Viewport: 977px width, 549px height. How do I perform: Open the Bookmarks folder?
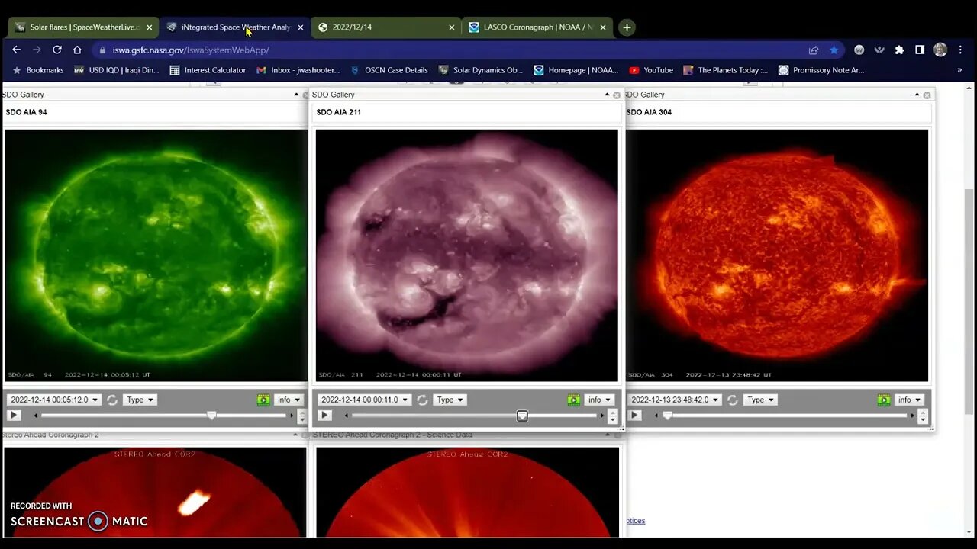[37, 70]
